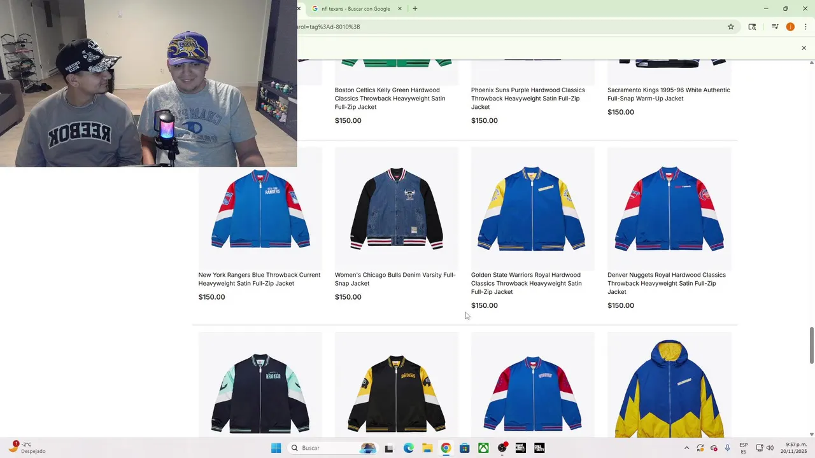Open 'Boston Celtics Kelly Green Hardwood' link
815x458 pixels.
pos(390,99)
